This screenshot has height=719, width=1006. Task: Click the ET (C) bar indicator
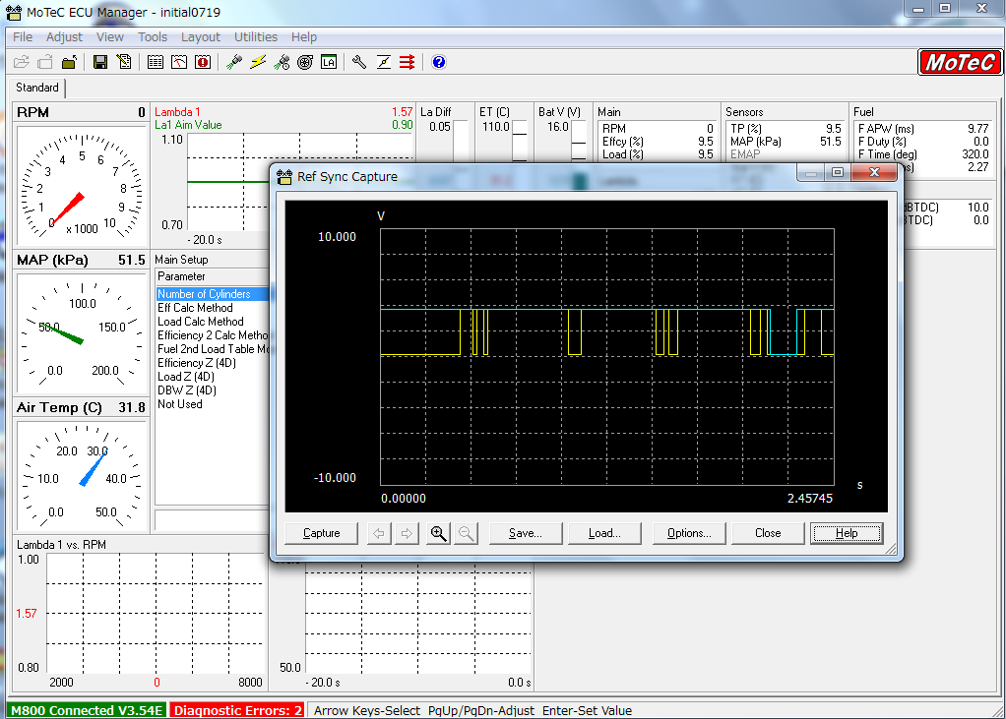(520, 141)
